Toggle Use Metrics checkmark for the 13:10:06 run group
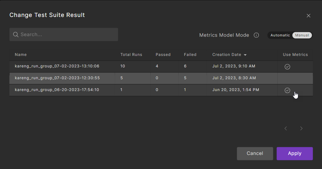Screen dimensions: 322x169 point(287,66)
